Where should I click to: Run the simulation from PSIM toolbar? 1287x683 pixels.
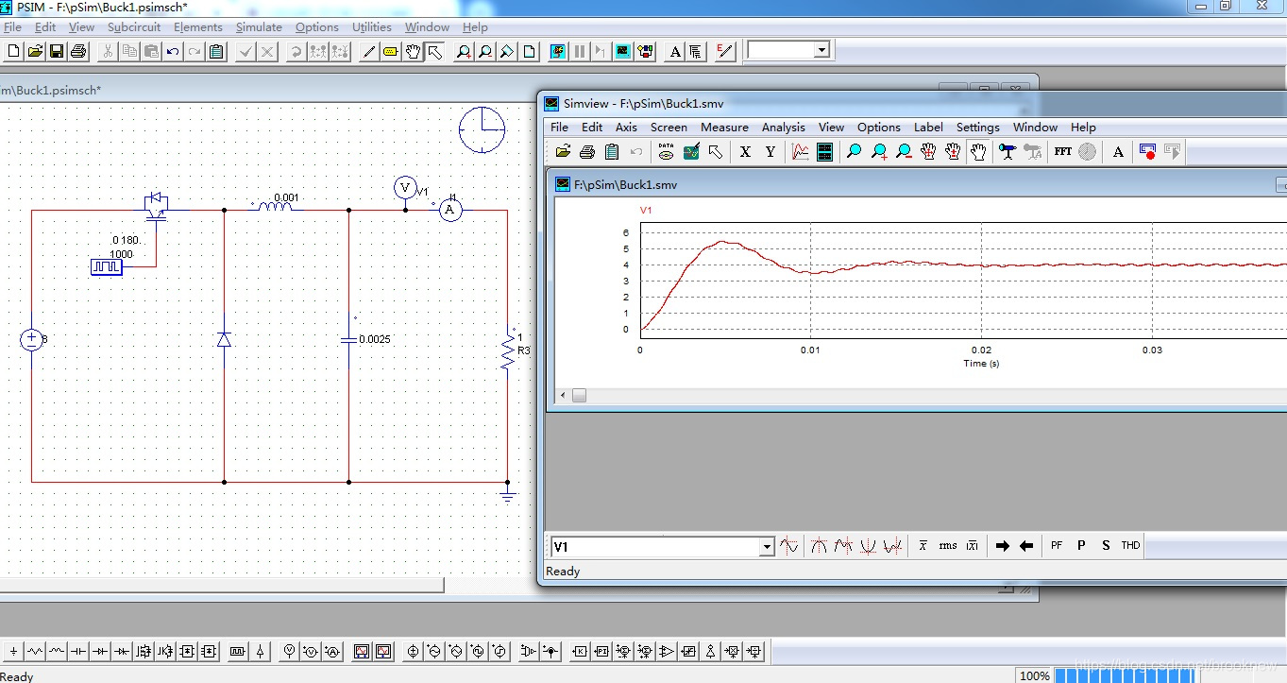tap(558, 51)
